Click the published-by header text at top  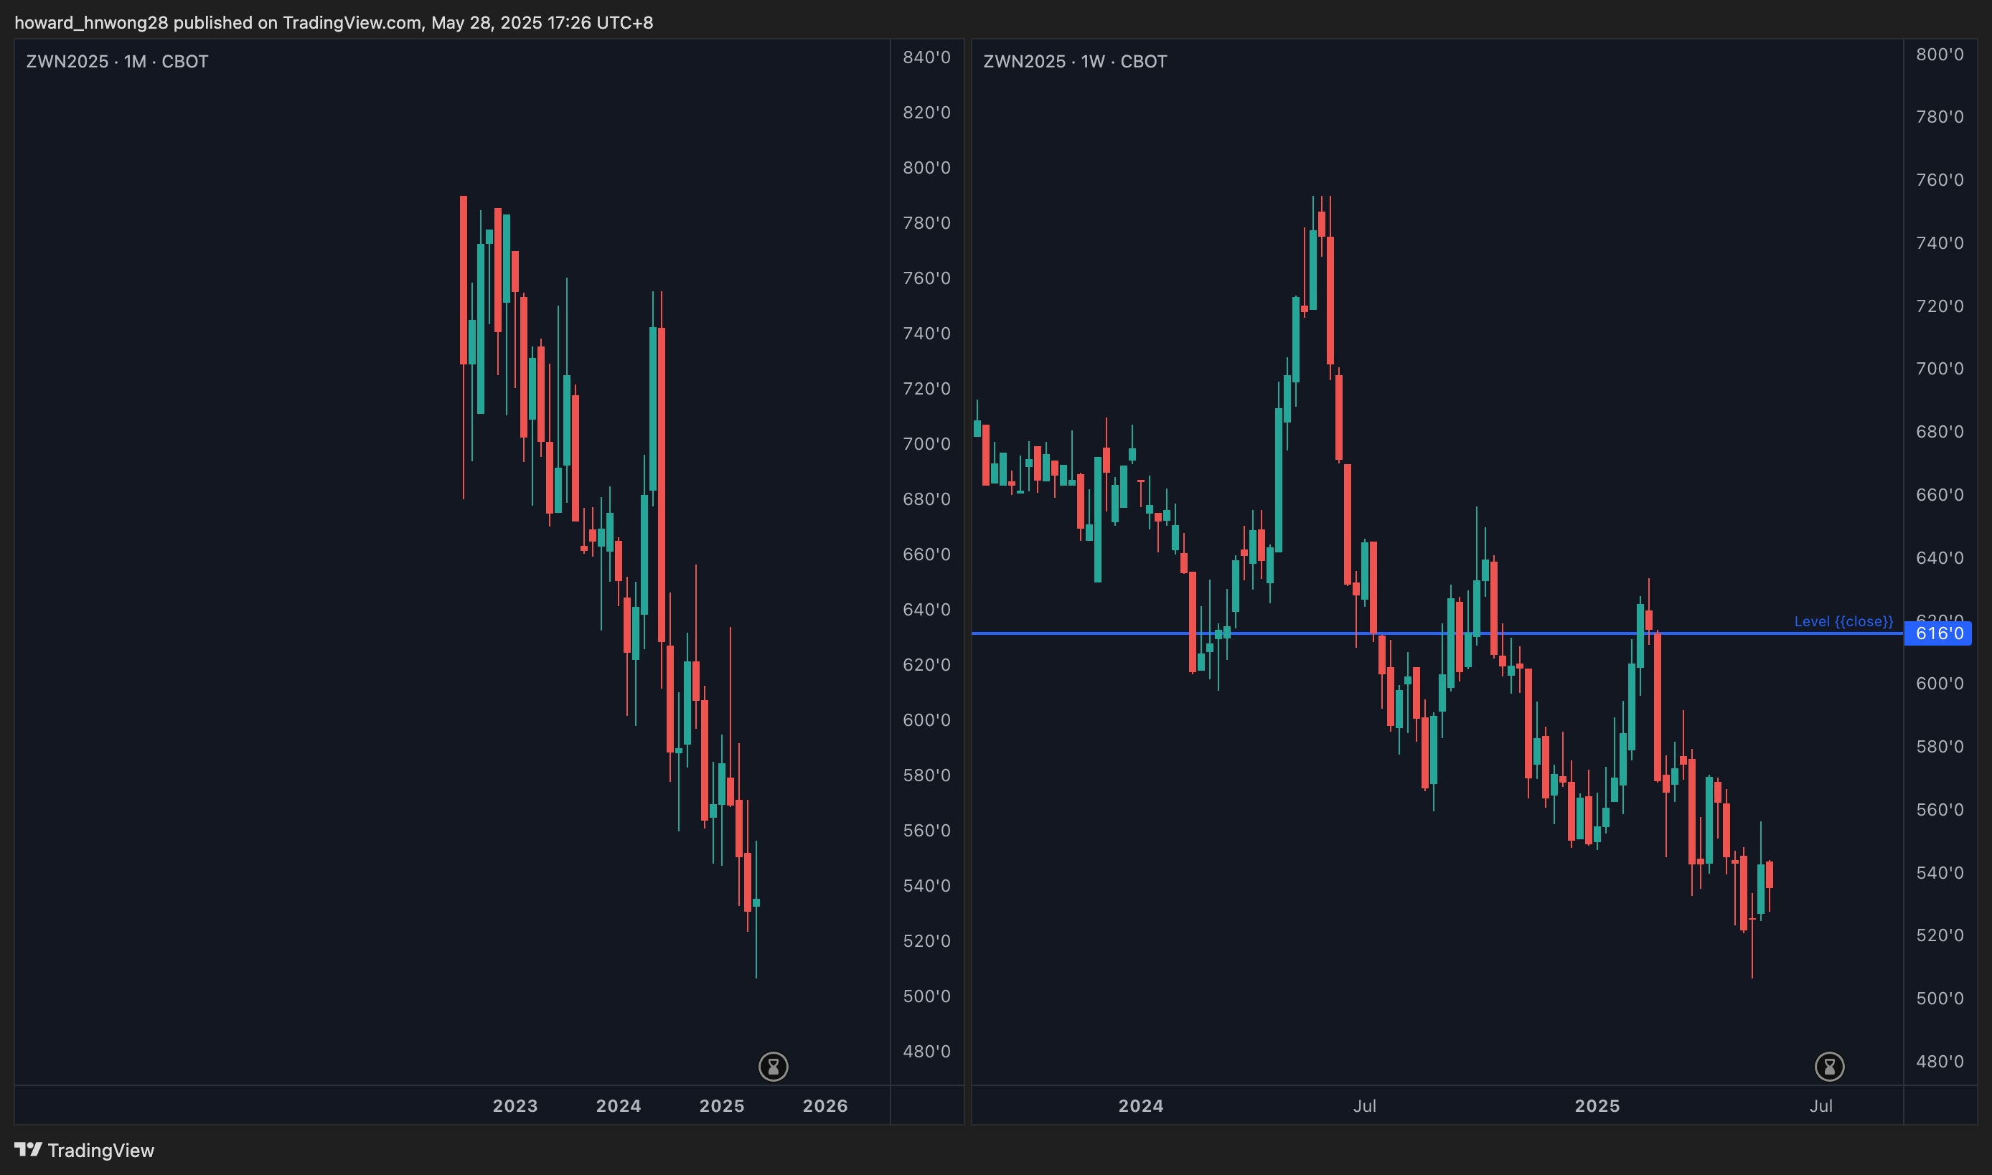coord(334,22)
